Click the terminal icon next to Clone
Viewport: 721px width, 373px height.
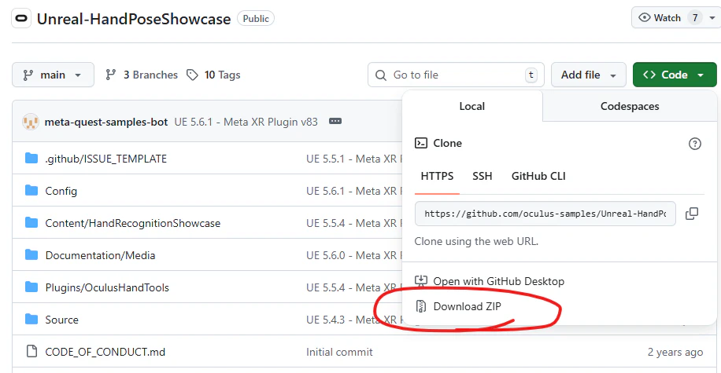421,143
